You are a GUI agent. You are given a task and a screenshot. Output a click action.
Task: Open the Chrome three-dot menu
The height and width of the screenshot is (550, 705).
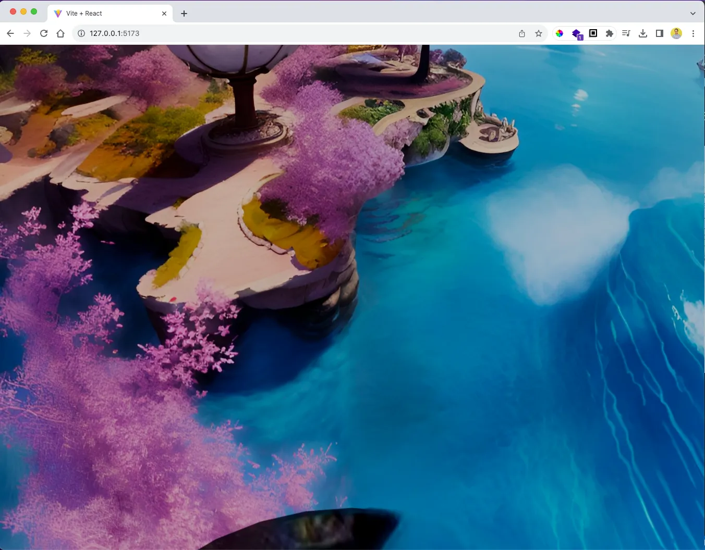(x=693, y=33)
